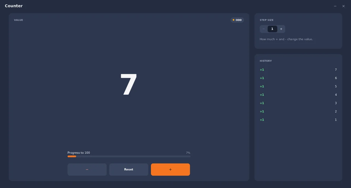The height and width of the screenshot is (188, 351).
Task: Select history entry with result 2
Action: pos(298,111)
